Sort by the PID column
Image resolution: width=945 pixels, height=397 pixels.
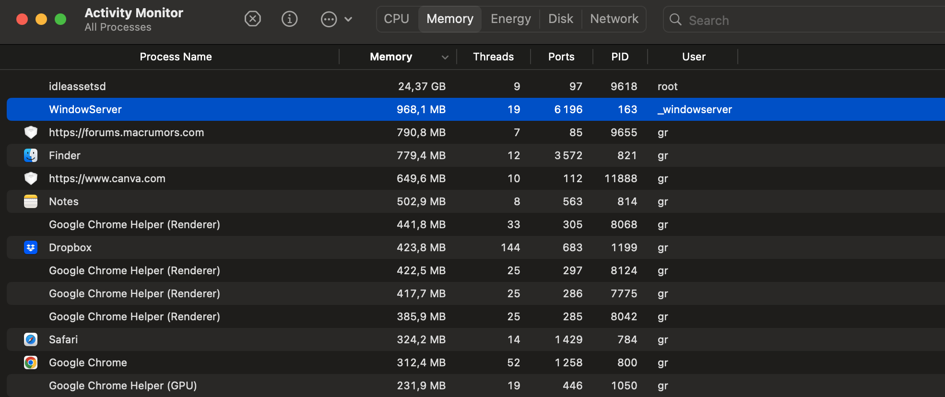tap(620, 57)
